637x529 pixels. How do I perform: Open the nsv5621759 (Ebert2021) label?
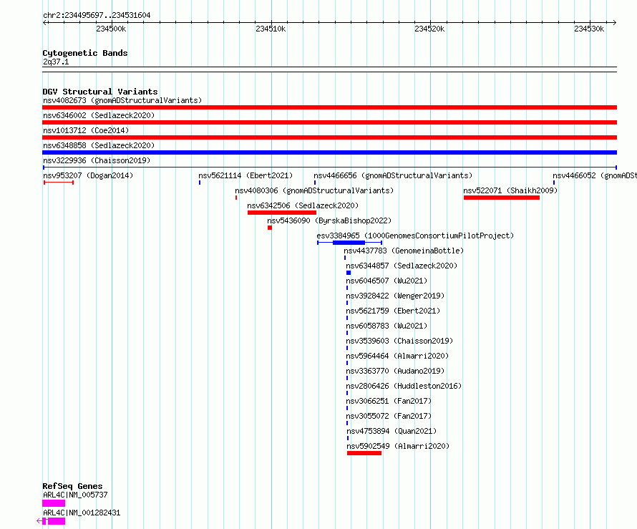(x=393, y=311)
